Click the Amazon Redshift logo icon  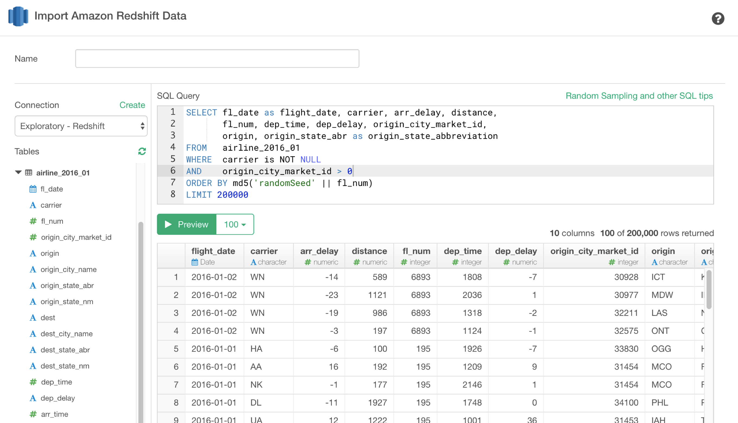18,16
